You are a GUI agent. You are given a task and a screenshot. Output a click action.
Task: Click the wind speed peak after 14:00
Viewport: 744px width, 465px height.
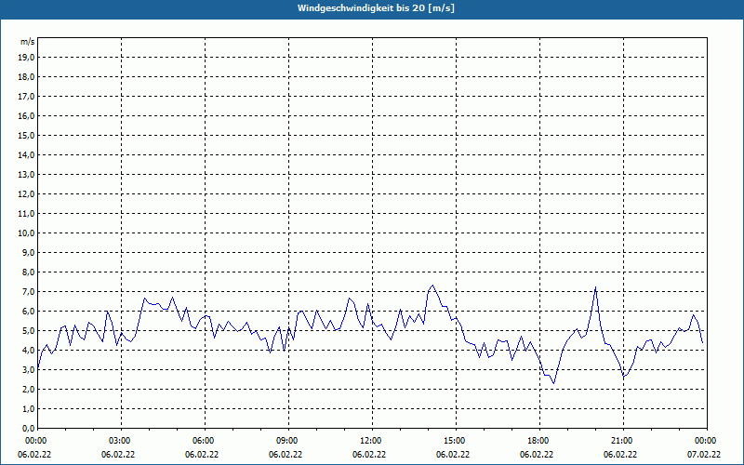click(432, 286)
